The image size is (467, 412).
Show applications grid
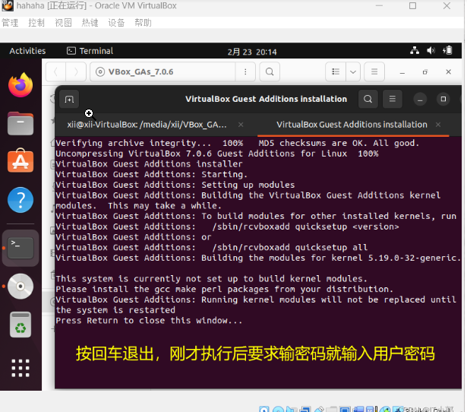21,369
